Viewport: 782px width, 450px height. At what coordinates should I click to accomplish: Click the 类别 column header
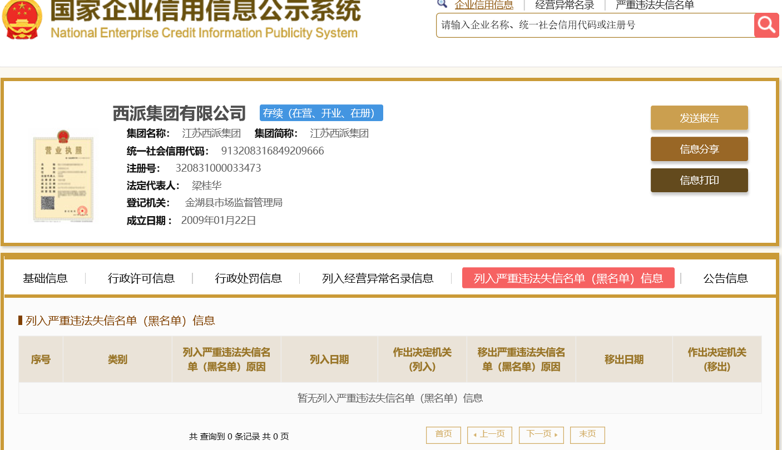click(x=117, y=359)
